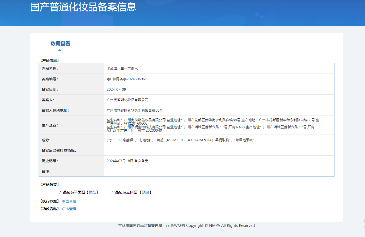Select filing number 粤G妆网备字2024306961
The width and height of the screenshot is (365, 237).
(x=127, y=79)
